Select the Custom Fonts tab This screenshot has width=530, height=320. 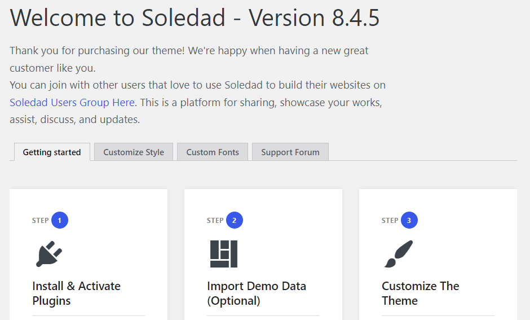(213, 152)
